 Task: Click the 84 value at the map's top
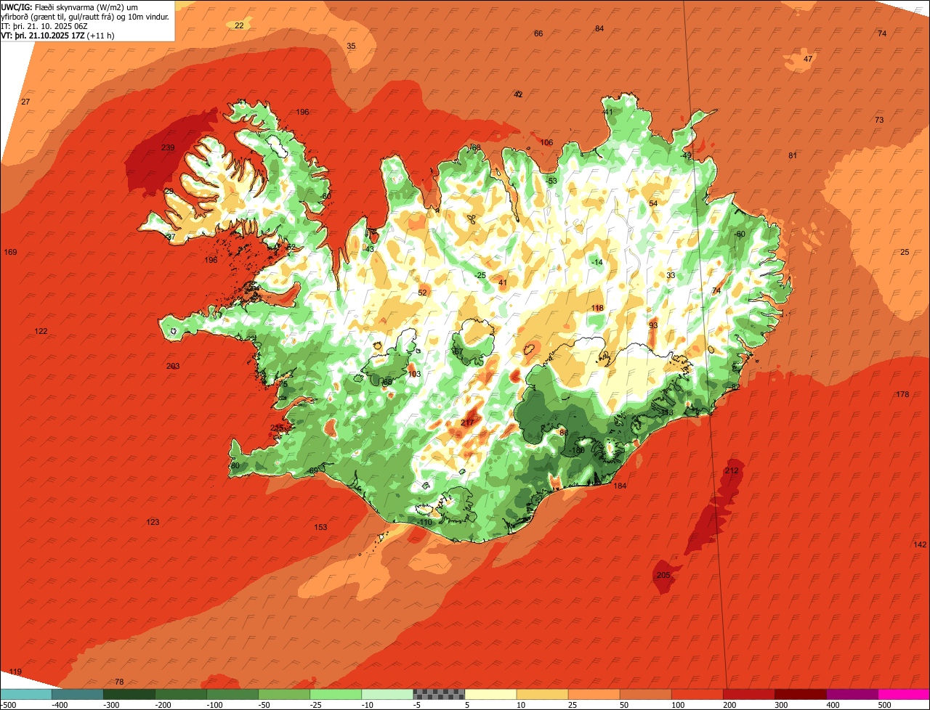599,28
